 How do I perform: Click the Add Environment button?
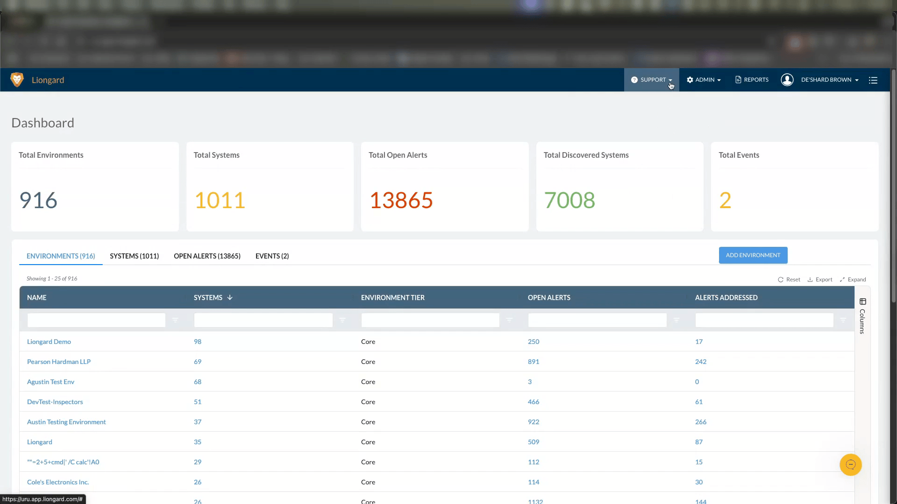click(753, 255)
